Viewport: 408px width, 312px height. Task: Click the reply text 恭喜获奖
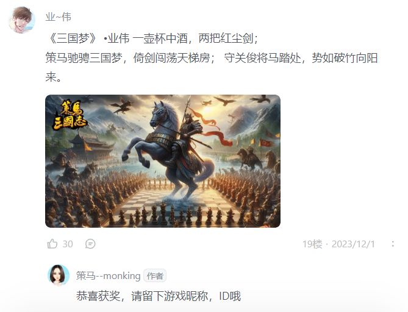pos(98,296)
